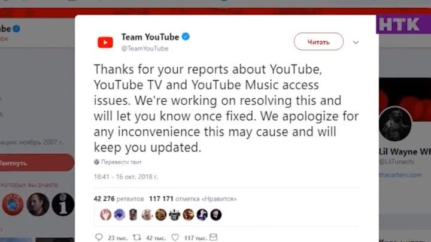This screenshot has height=242, width=431.
Task: Click the reply speech bubble icon
Action: (x=99, y=237)
